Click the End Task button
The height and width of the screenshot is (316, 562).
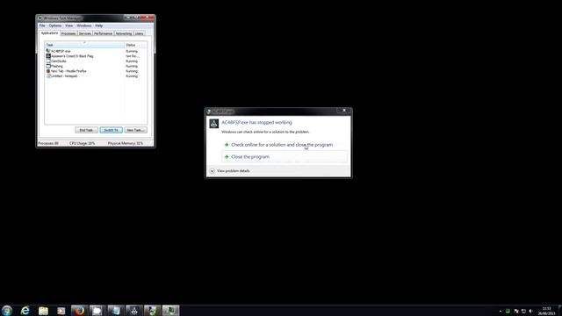click(86, 130)
